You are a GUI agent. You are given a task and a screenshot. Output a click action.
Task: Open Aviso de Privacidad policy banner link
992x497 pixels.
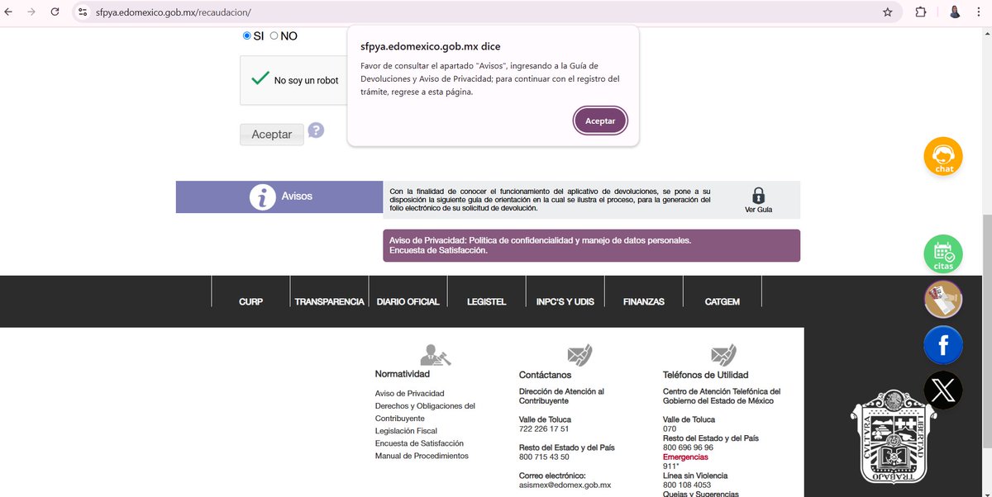[x=540, y=240]
